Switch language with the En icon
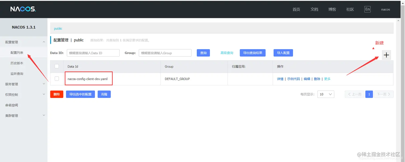This screenshot has width=405, height=162. pyautogui.click(x=367, y=9)
